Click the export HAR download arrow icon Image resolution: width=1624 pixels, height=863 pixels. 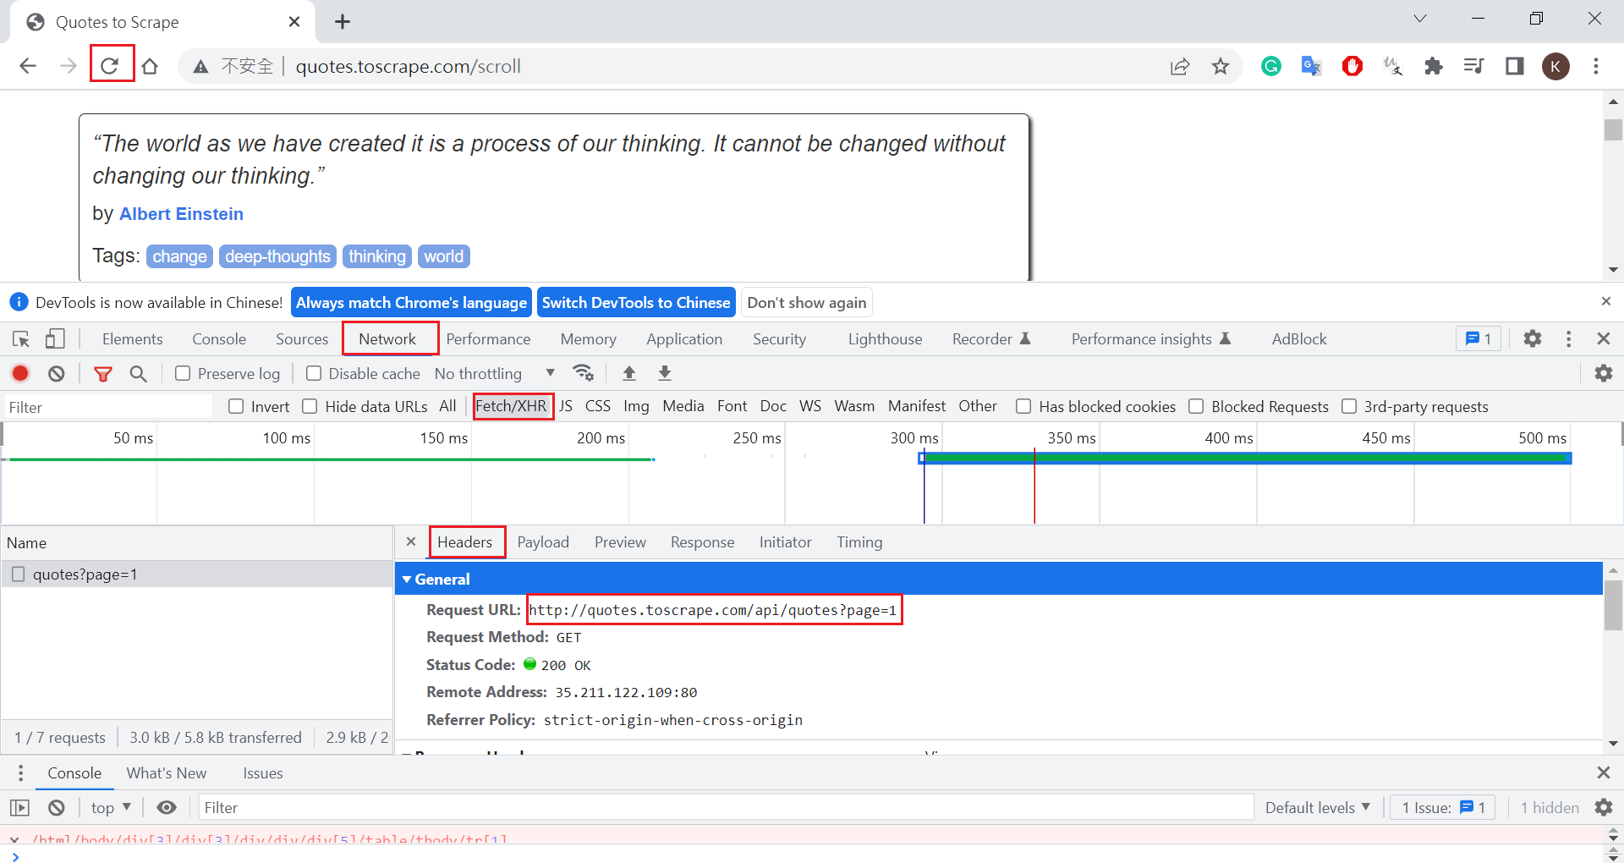(x=665, y=373)
